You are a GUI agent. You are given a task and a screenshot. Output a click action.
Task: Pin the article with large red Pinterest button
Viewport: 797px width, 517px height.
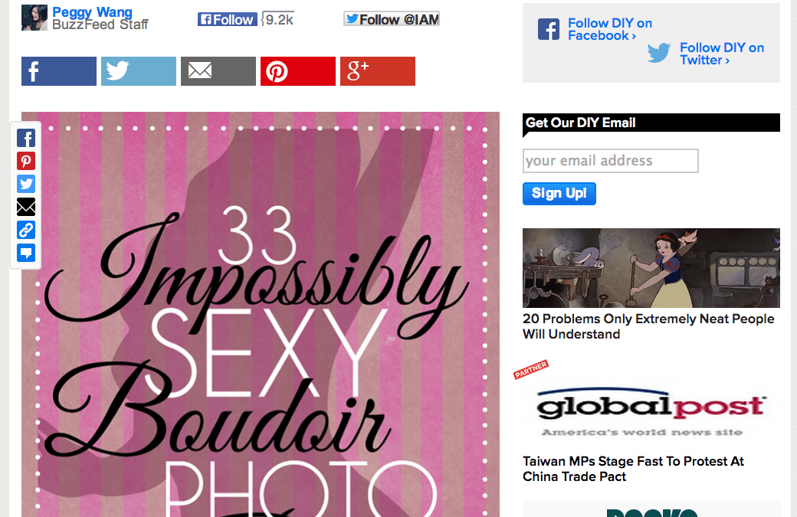(298, 71)
